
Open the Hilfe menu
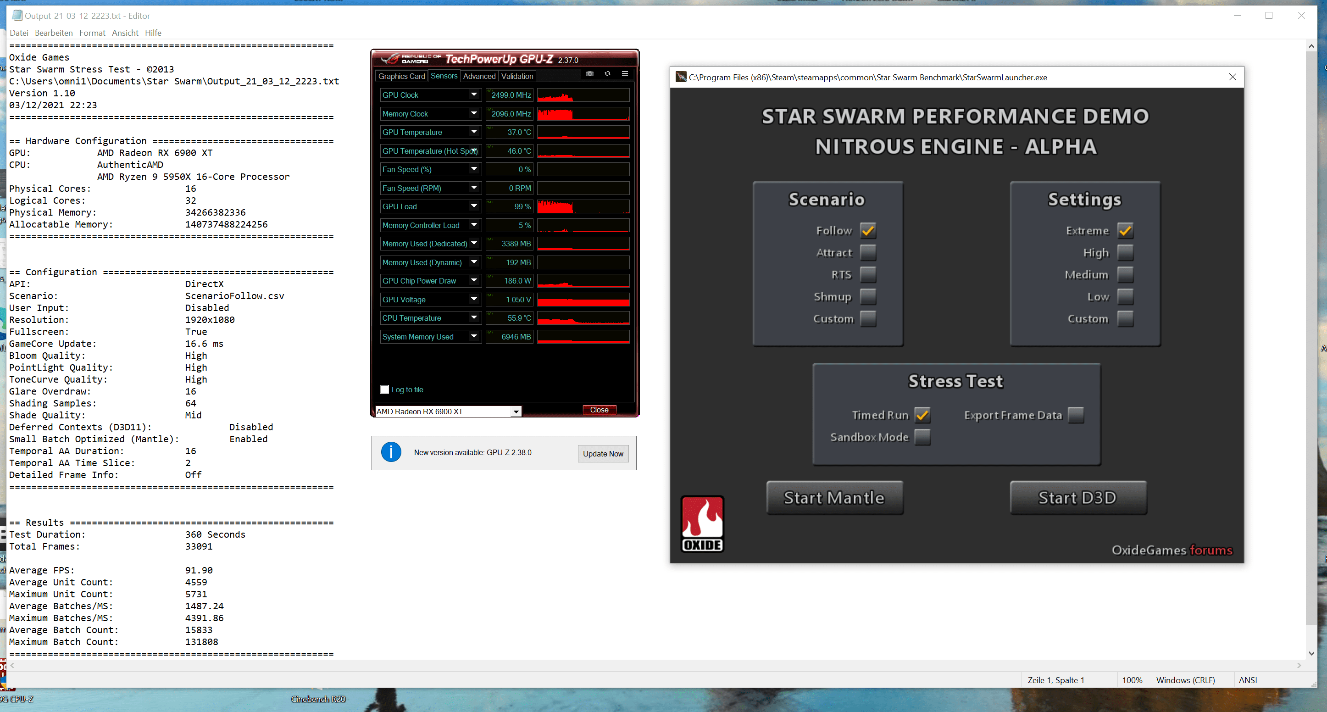[153, 33]
